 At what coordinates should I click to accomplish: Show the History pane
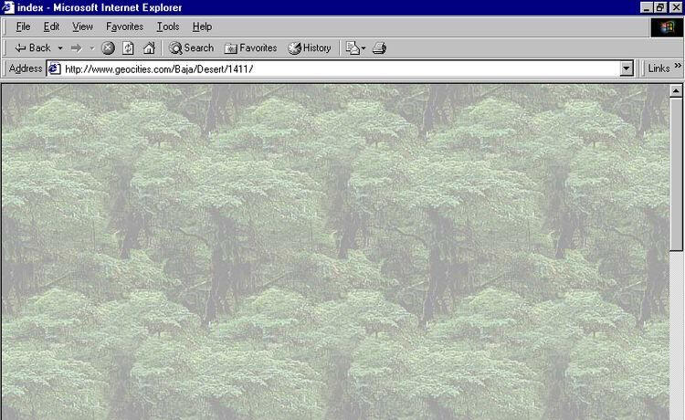[x=310, y=48]
